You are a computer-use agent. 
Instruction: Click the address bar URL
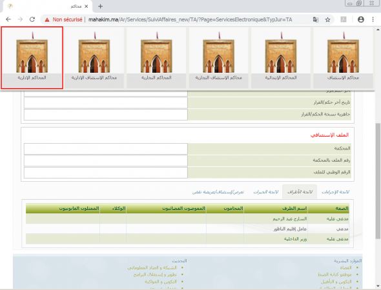coord(190,19)
